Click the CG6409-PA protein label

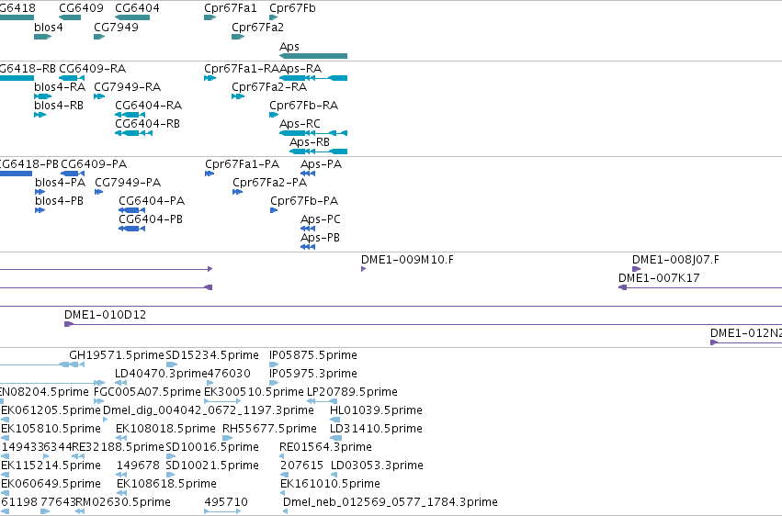(94, 163)
